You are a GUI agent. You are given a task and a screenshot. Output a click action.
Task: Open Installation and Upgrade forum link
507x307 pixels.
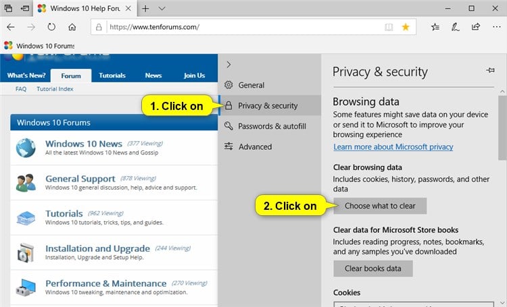tap(97, 248)
